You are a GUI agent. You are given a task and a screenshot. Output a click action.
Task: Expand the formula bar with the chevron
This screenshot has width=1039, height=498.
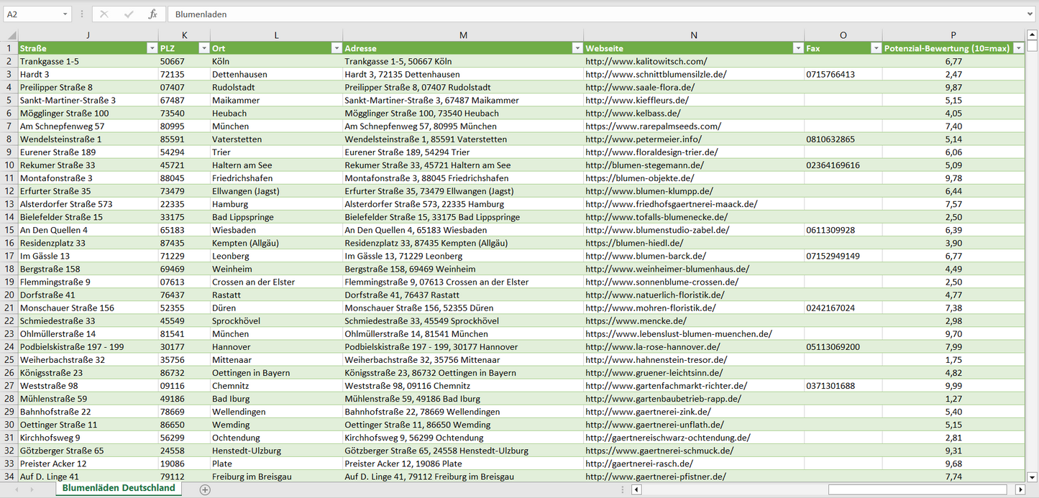click(x=1031, y=14)
